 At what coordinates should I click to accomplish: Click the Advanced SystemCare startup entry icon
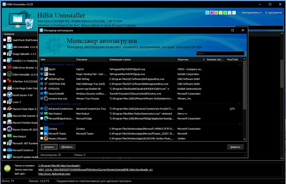[x=46, y=109]
